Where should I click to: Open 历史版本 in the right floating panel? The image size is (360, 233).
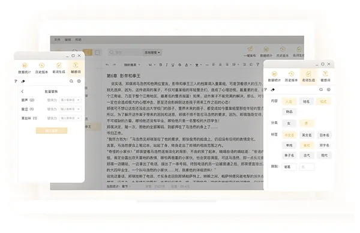(x=291, y=76)
